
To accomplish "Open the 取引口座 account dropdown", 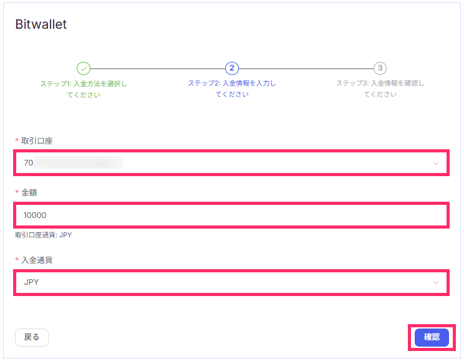I will 231,163.
